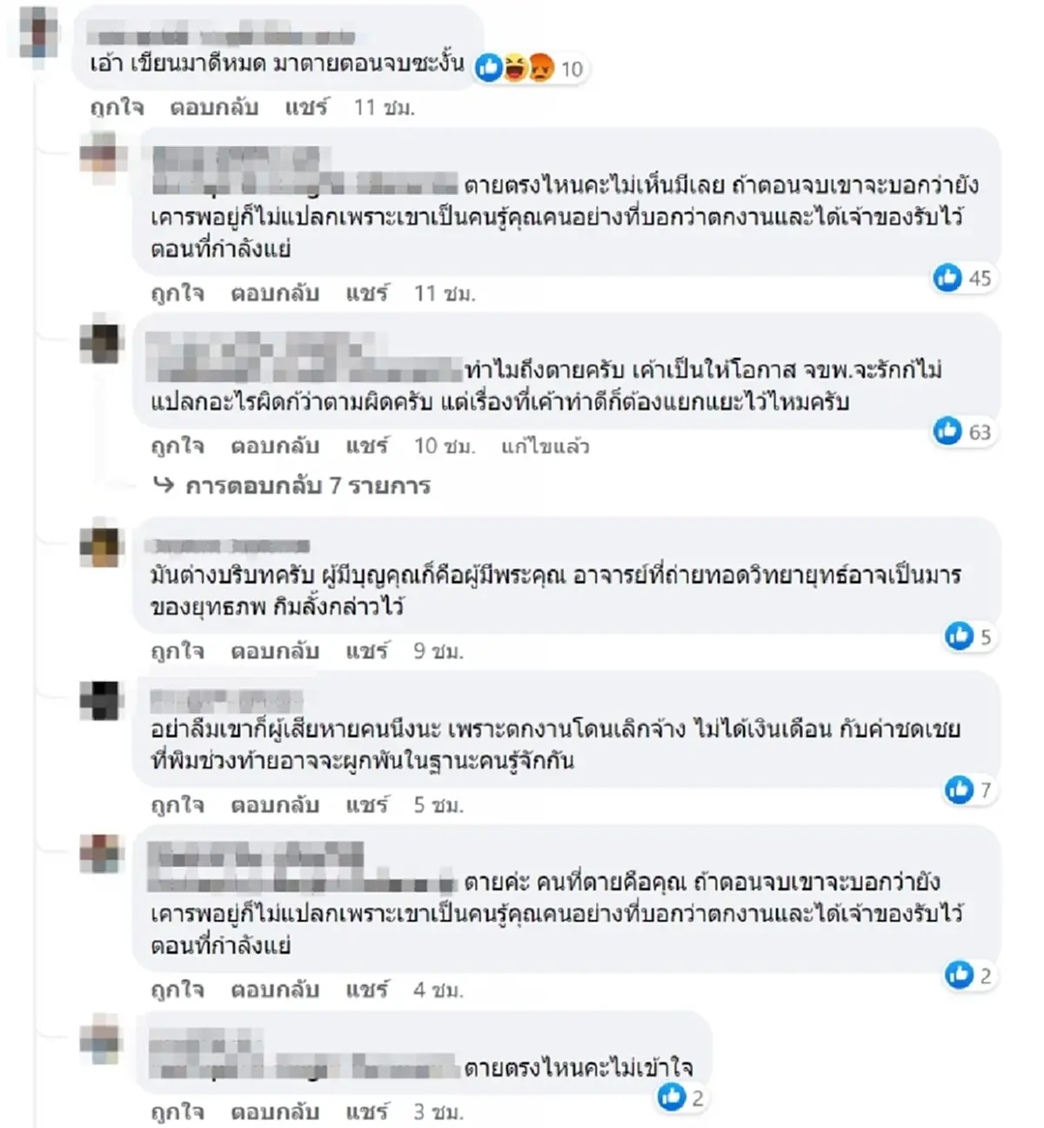Click the thumbs-up reaction icon on the first comment
This screenshot has width=1044, height=1128.
489,68
